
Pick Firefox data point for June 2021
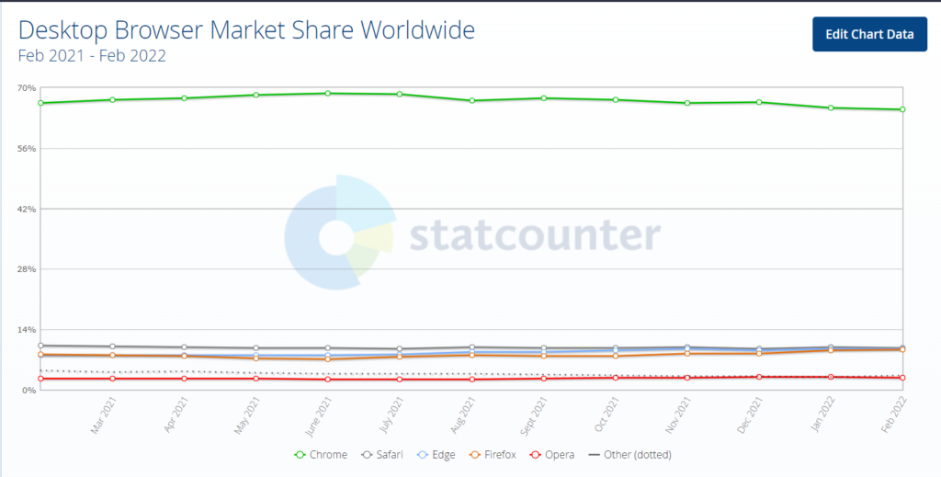click(x=328, y=359)
